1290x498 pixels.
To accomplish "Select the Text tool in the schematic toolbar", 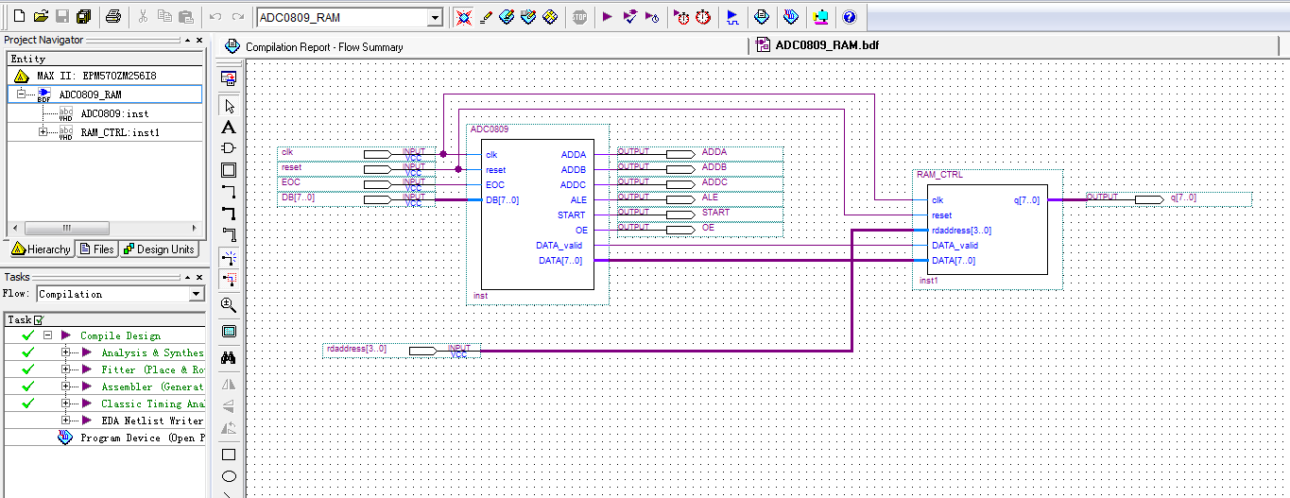I will pyautogui.click(x=229, y=128).
